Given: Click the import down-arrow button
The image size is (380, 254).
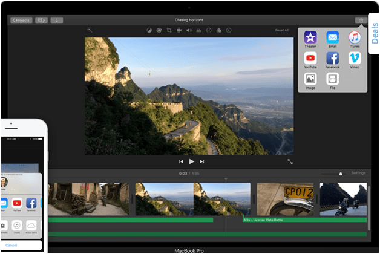Looking at the screenshot, I should coord(57,20).
